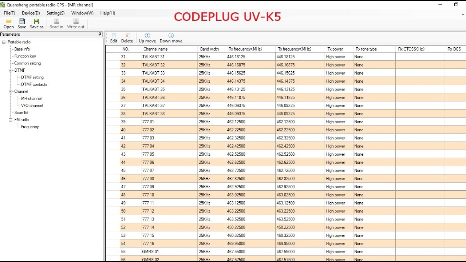Collapse the Portable radio tree node
The height and width of the screenshot is (262, 466).
point(4,42)
